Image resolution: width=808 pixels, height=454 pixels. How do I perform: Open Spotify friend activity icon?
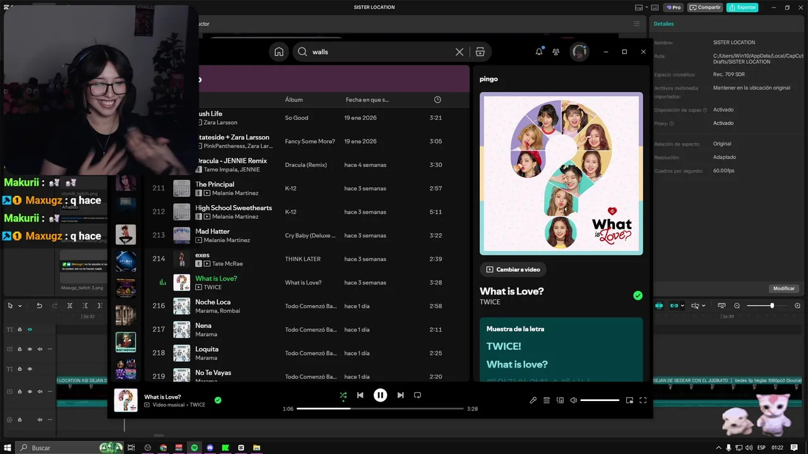[555, 52]
